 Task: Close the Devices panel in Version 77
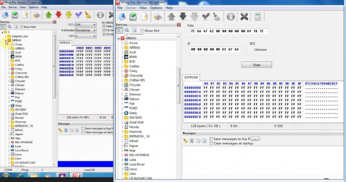pos(54,22)
